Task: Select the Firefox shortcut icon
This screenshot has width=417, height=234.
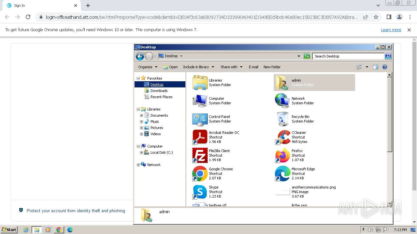Action: click(x=282, y=155)
